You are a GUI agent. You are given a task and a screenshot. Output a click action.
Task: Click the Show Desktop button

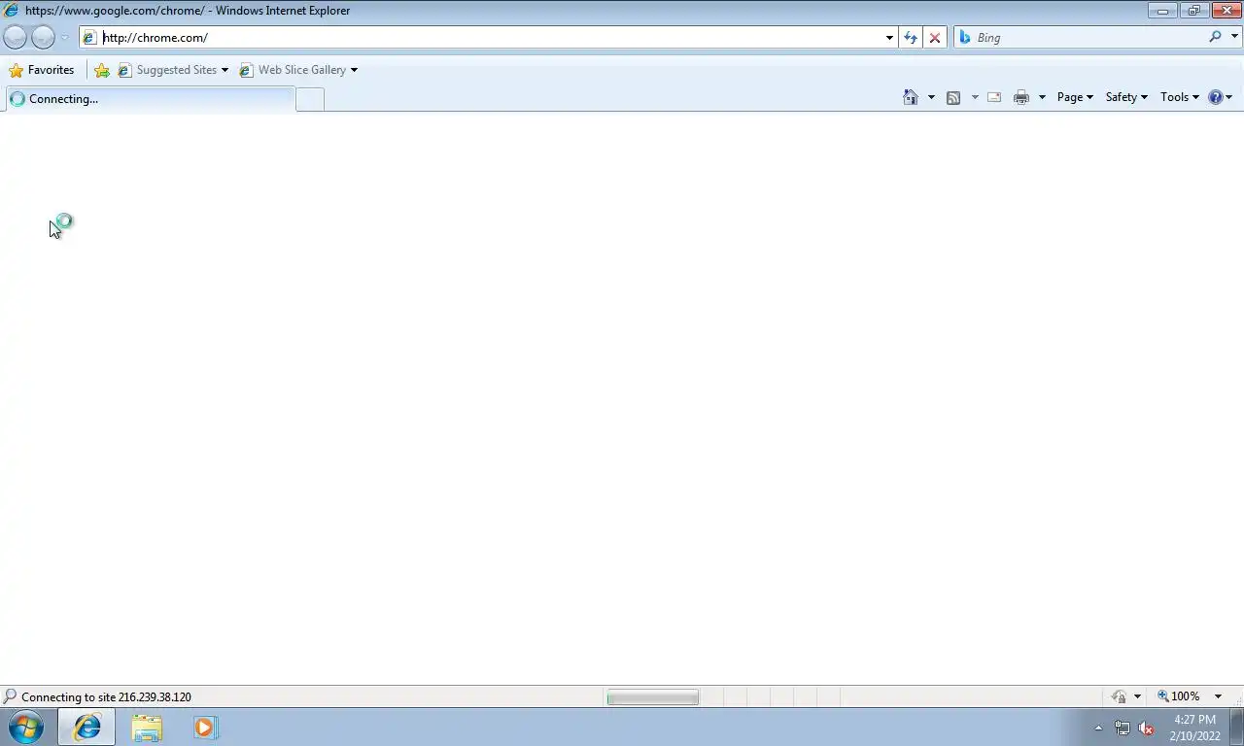point(1236,728)
